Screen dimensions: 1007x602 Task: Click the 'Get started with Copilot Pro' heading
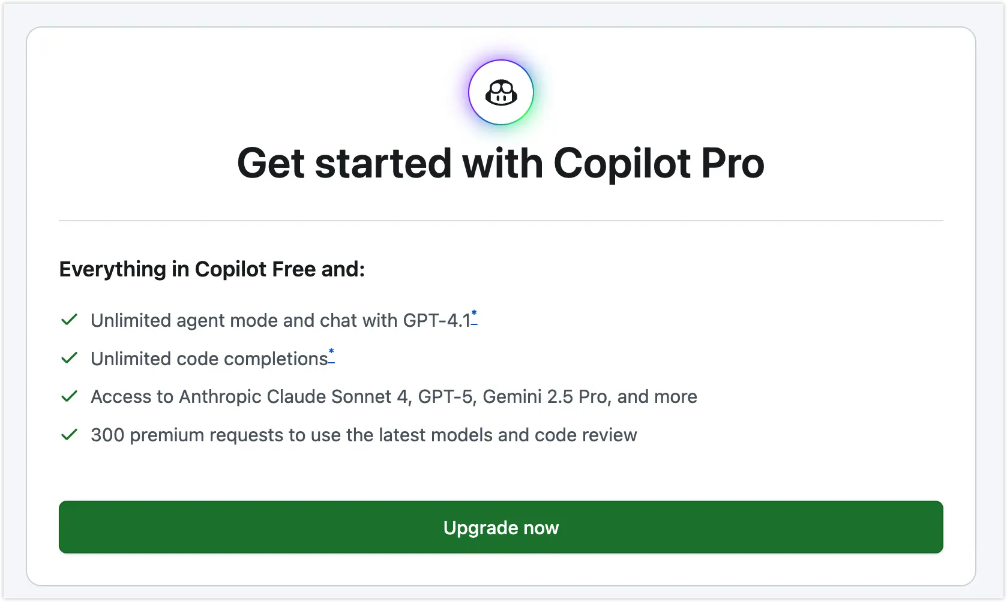coord(500,163)
